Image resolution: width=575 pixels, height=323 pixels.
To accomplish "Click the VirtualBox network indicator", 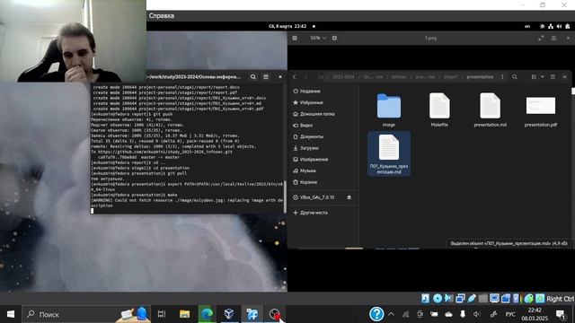I will (x=460, y=299).
